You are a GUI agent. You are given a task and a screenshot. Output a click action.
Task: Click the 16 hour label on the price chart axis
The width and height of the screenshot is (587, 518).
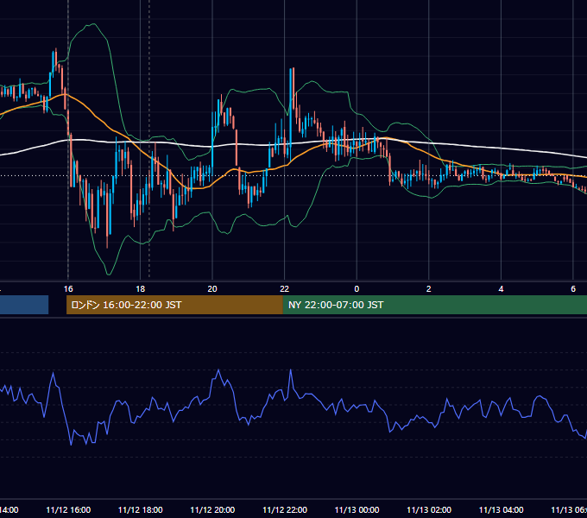[x=68, y=289]
